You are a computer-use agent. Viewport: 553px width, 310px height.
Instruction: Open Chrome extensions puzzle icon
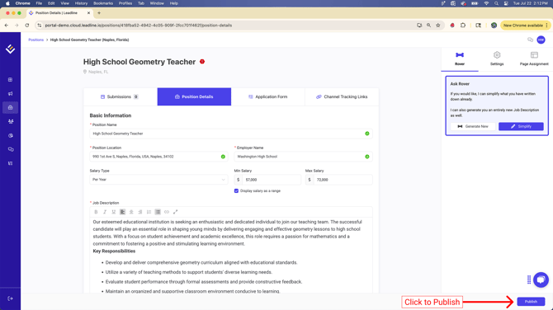[x=463, y=26]
